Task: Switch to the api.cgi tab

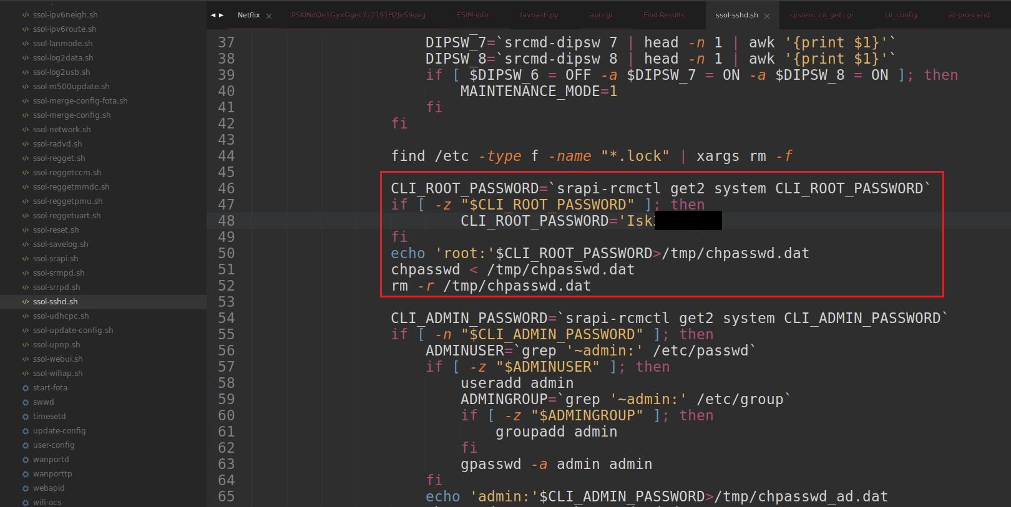Action: [x=600, y=15]
